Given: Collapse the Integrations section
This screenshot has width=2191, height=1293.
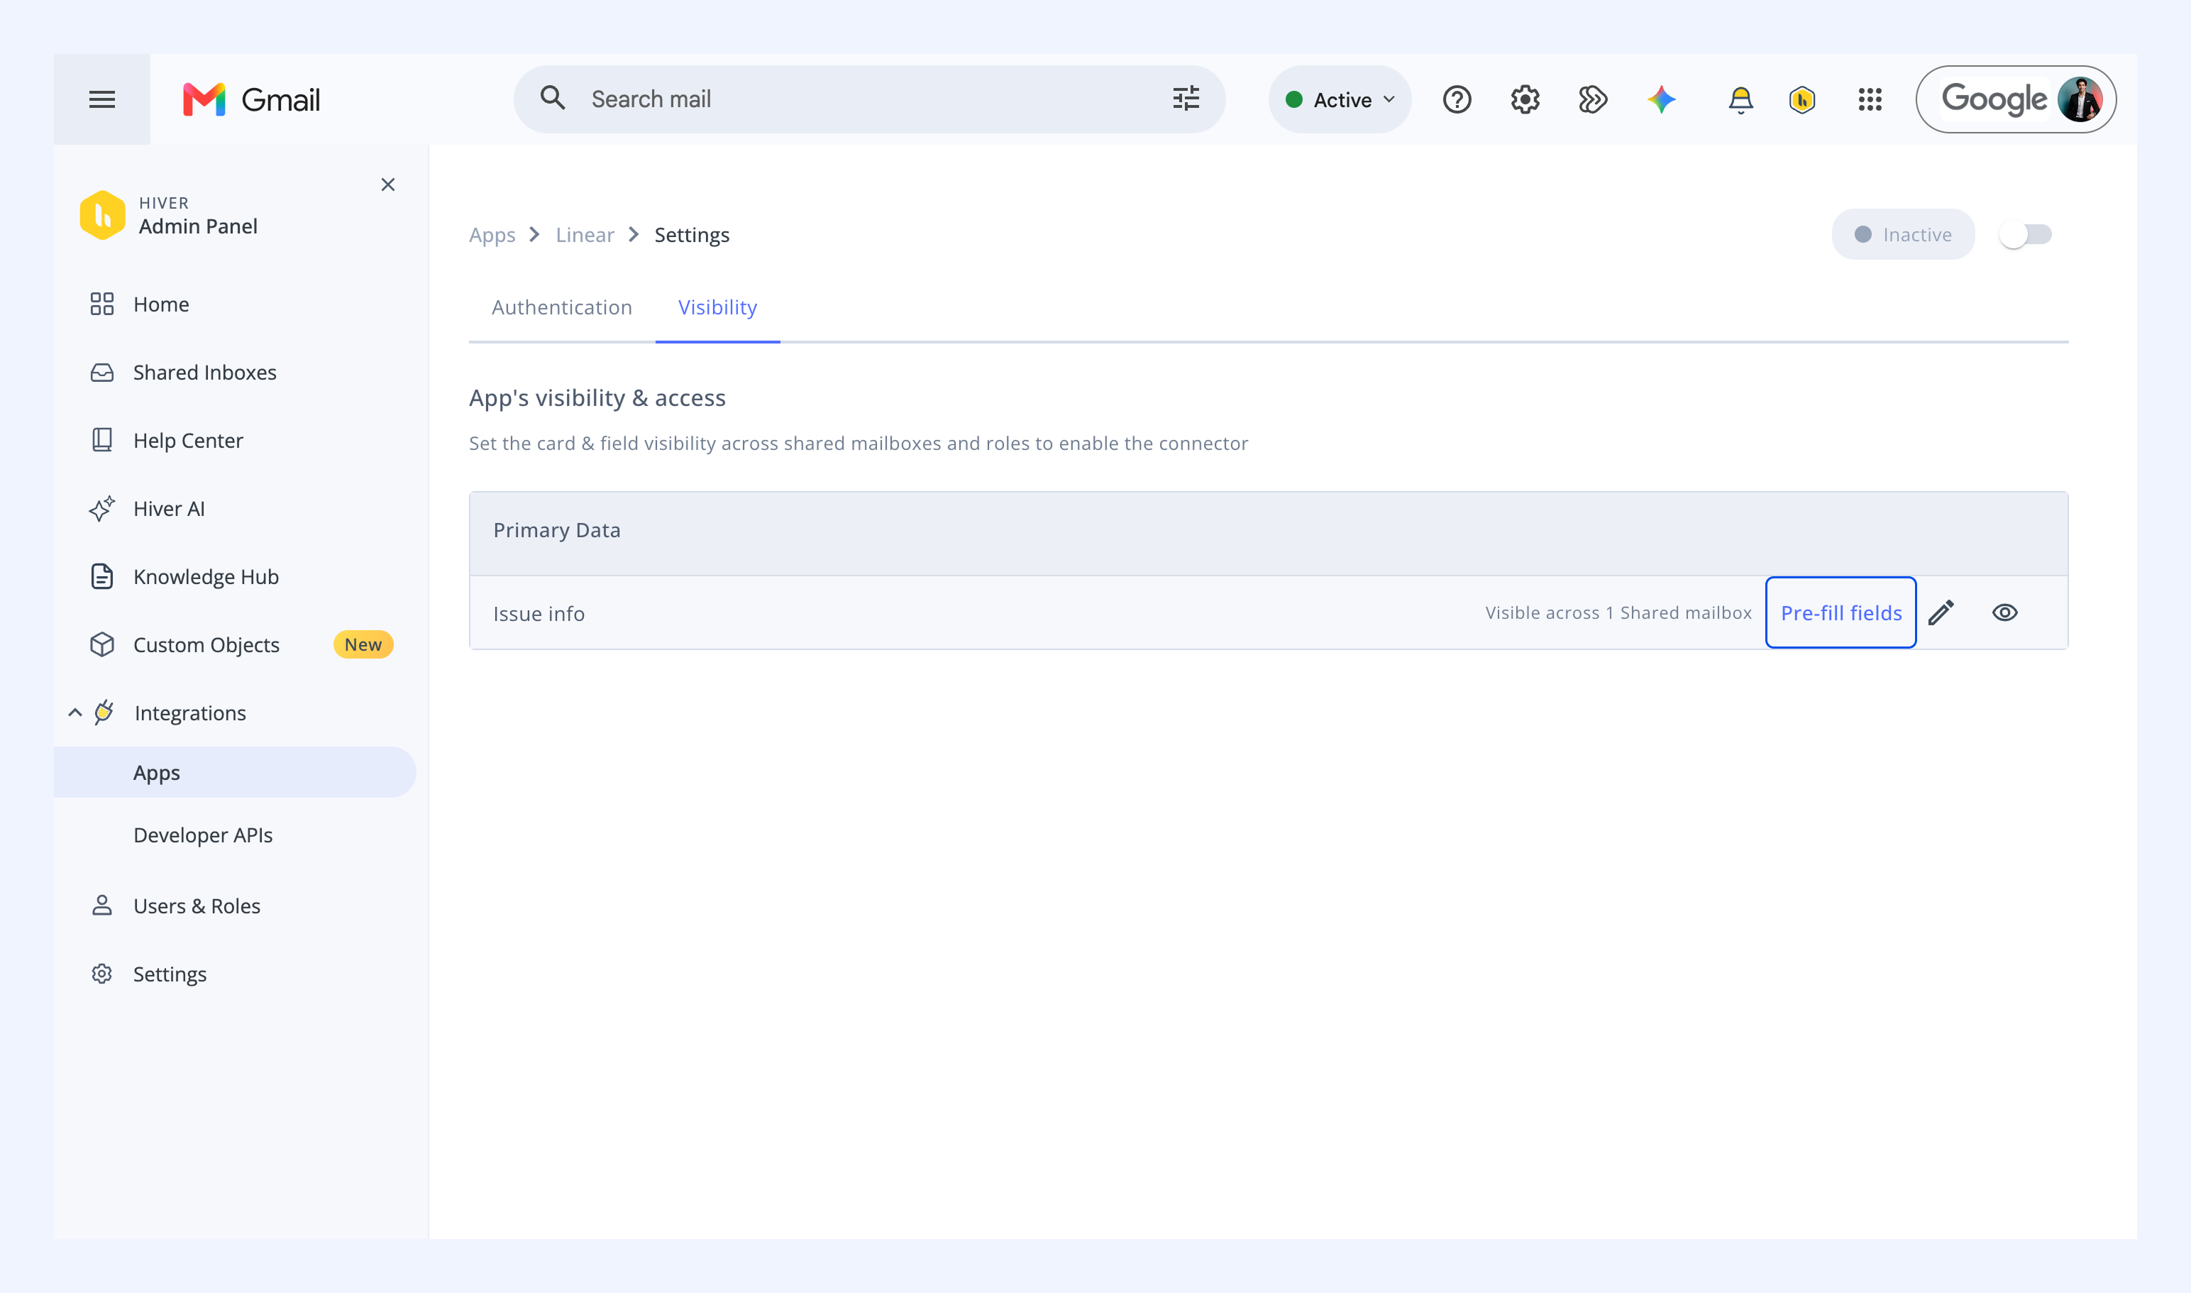Looking at the screenshot, I should coord(75,712).
